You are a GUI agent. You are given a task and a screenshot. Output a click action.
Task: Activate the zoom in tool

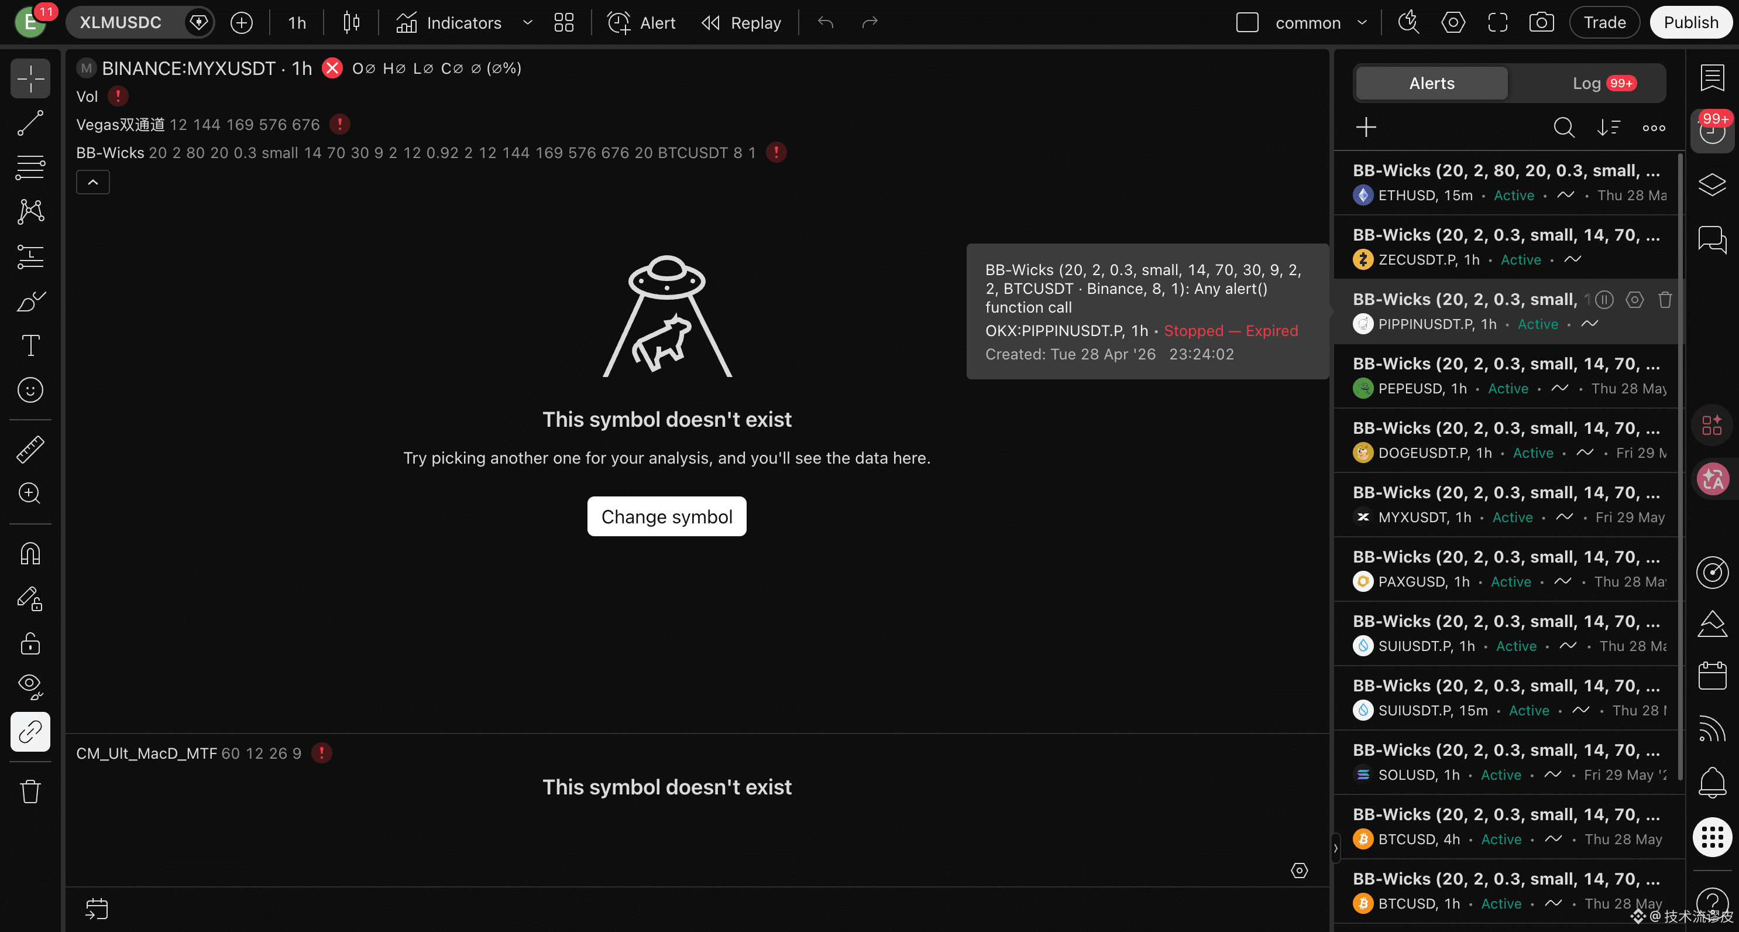[x=30, y=494]
